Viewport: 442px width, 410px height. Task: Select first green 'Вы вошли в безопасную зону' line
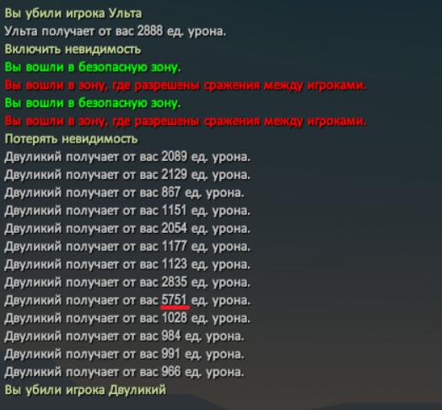click(93, 67)
